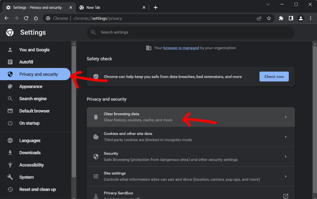Click the Privacy Sandbox external link icon
Image resolution: width=317 pixels, height=199 pixels.
click(286, 196)
